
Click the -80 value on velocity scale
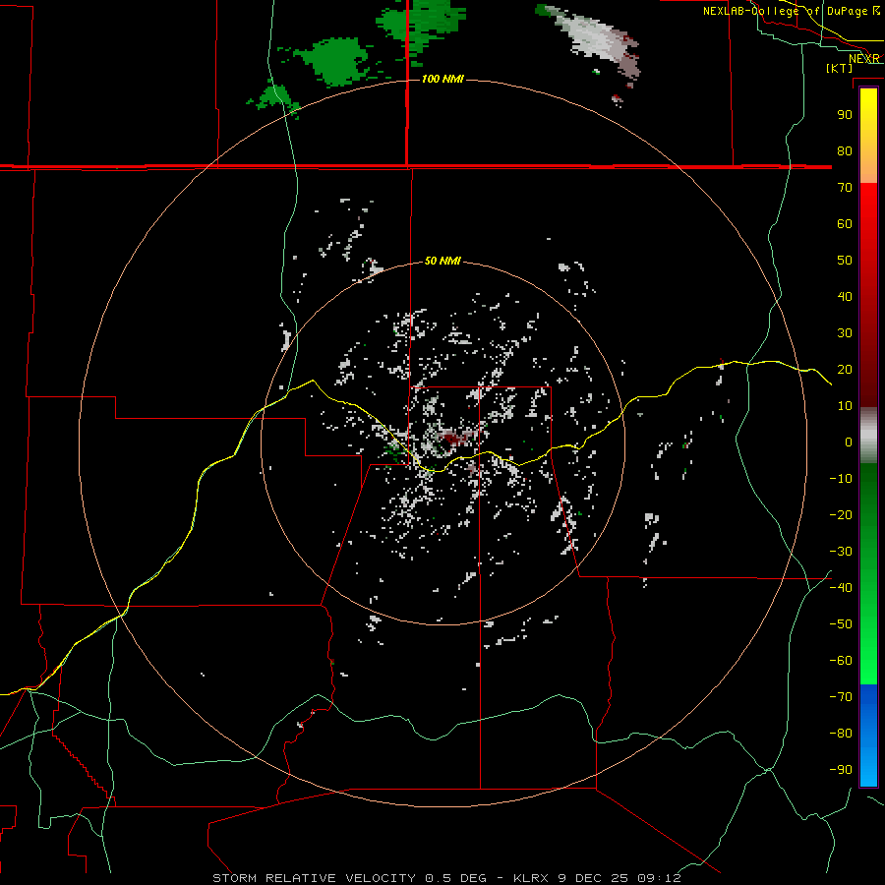(841, 734)
